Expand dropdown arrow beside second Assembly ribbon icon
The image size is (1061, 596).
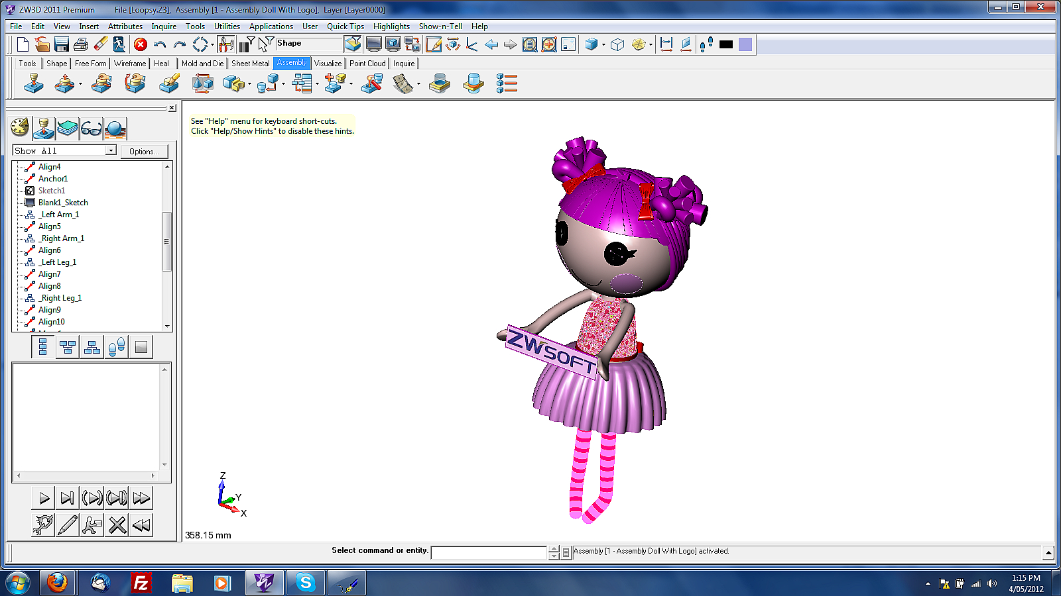pyautogui.click(x=80, y=84)
